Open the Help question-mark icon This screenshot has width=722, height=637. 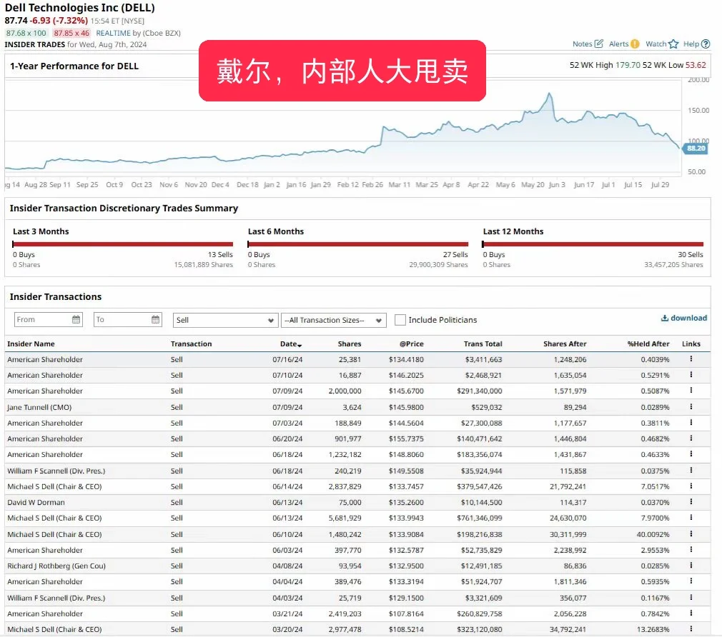[706, 44]
